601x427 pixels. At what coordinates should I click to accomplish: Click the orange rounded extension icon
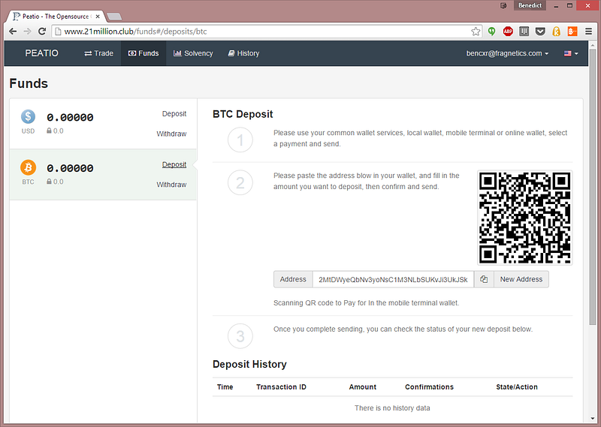click(x=556, y=32)
